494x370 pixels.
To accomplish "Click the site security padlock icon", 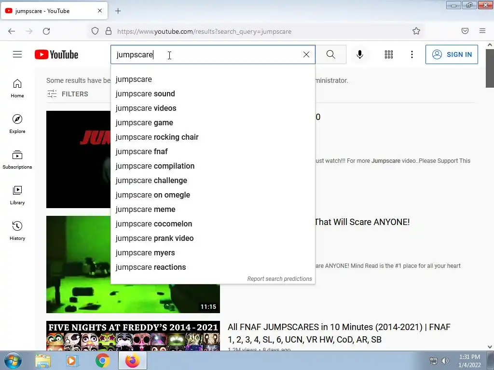I will tap(109, 31).
